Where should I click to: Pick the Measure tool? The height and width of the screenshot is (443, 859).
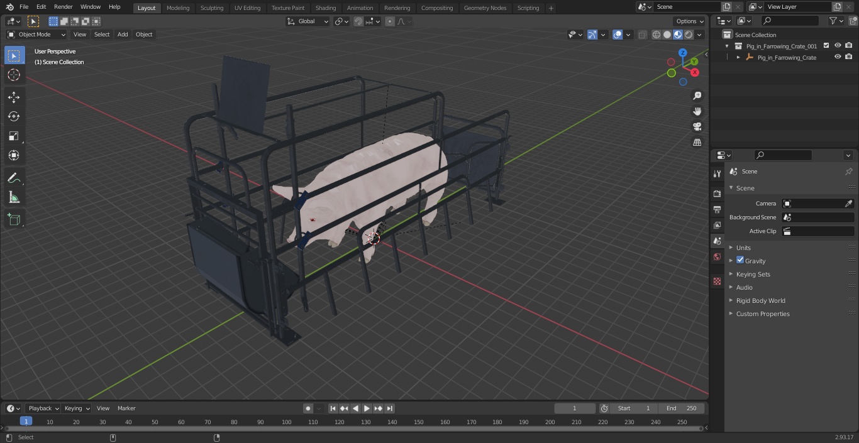point(14,198)
